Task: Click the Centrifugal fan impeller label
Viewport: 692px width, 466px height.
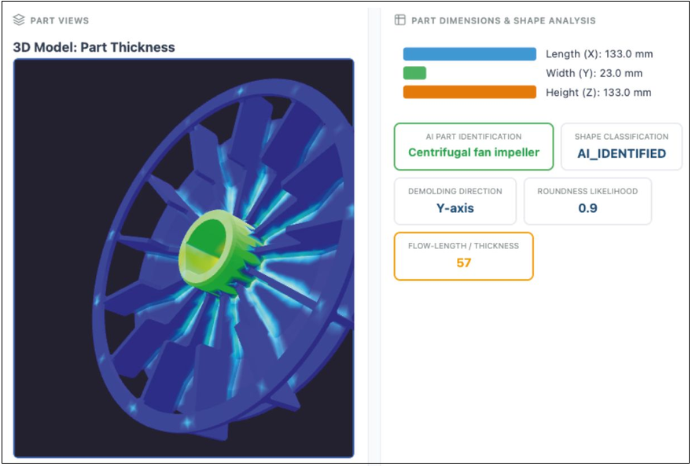Action: pos(473,152)
